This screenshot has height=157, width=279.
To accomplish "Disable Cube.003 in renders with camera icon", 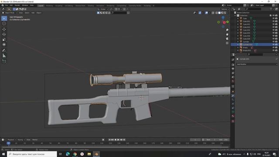I will [x=276, y=27].
